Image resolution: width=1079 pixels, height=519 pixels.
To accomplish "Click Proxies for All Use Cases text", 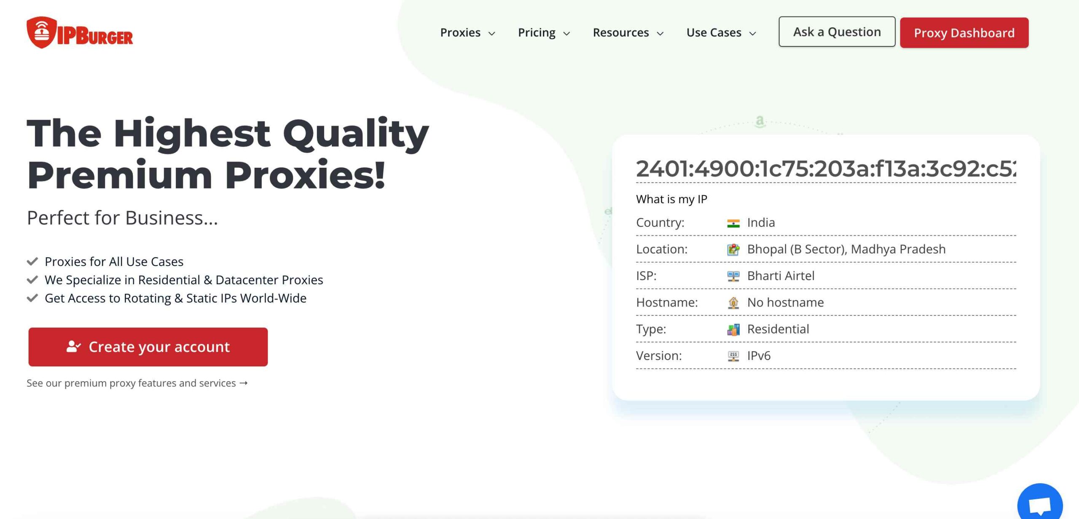I will 114,261.
